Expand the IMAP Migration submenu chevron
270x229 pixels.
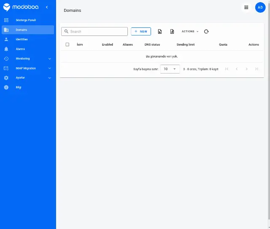pos(50,68)
